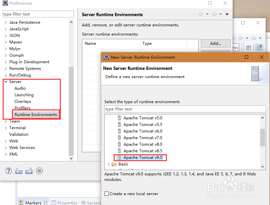The height and width of the screenshot is (205, 270).
Task: Click the back arrow in Server Runtime Environments header
Action: [201, 14]
